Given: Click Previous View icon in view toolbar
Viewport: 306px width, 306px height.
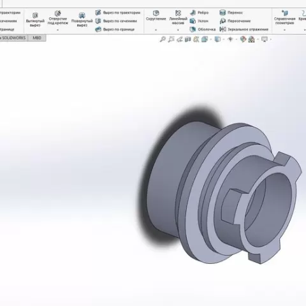Looking at the screenshot, I should [x=180, y=40].
